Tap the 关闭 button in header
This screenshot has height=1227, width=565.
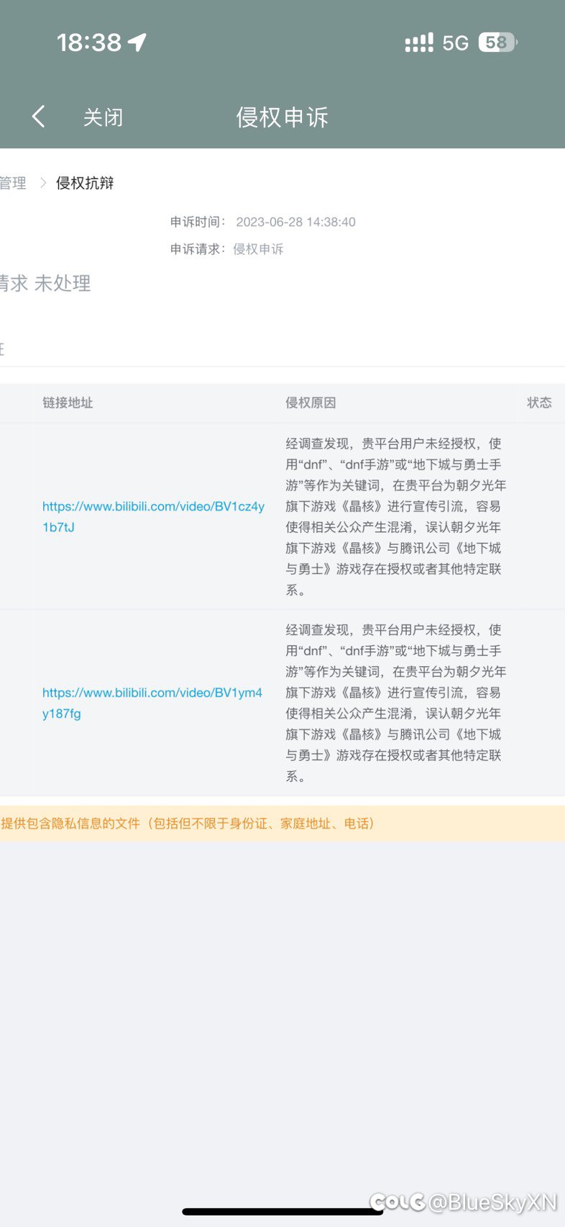[103, 117]
